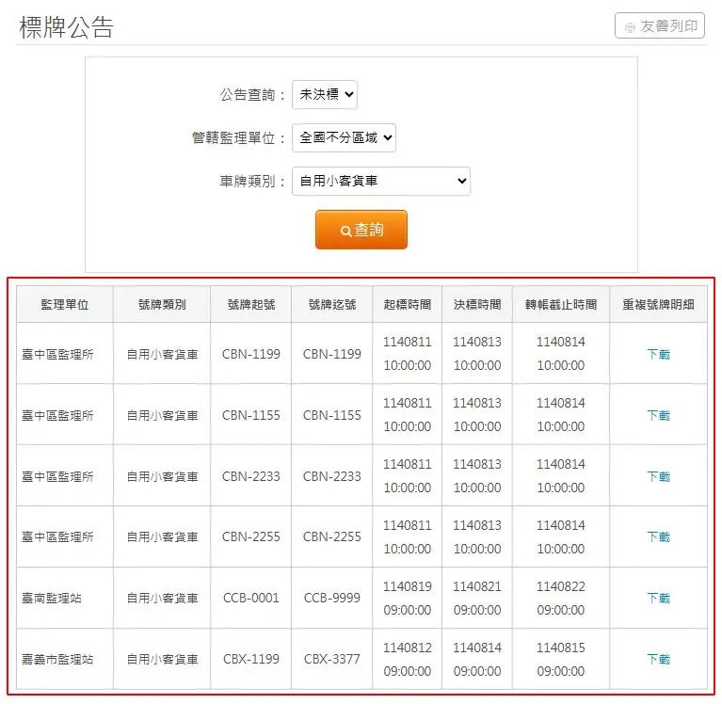Image resolution: width=722 pixels, height=704 pixels.
Task: Click 下載 for the 嘉義市監理站 row
Action: [x=658, y=659]
